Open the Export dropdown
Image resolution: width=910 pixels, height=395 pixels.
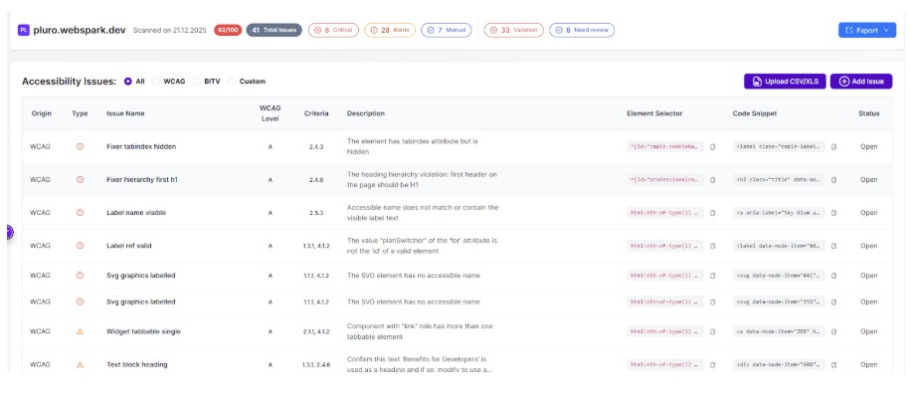pyautogui.click(x=867, y=30)
